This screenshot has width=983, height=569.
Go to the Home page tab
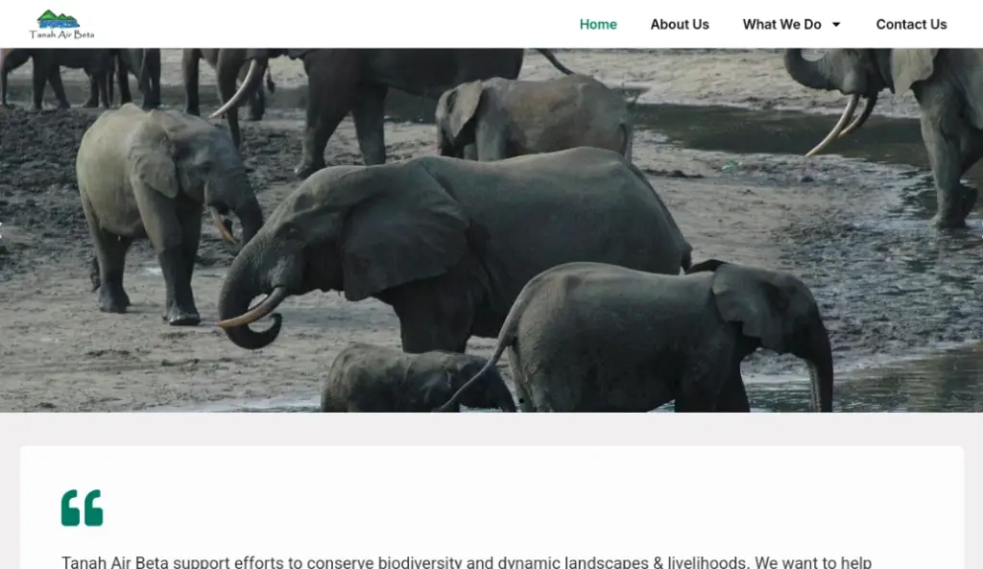coord(598,25)
